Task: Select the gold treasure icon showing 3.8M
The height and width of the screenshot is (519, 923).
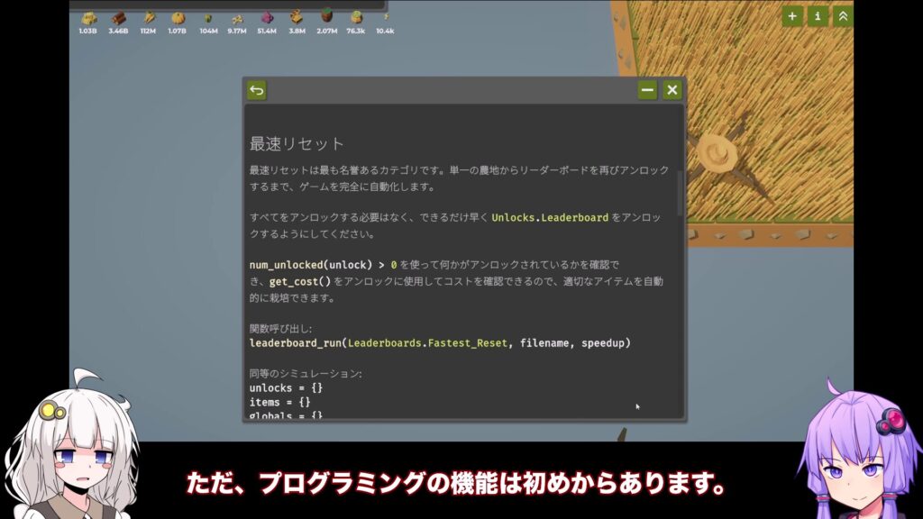Action: coord(297,17)
